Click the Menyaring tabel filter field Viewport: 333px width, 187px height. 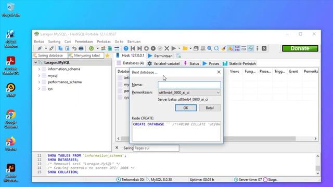(86, 56)
